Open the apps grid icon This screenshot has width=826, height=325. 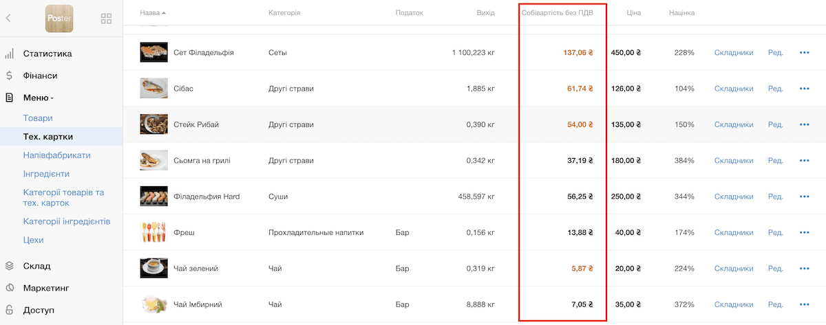tap(106, 19)
